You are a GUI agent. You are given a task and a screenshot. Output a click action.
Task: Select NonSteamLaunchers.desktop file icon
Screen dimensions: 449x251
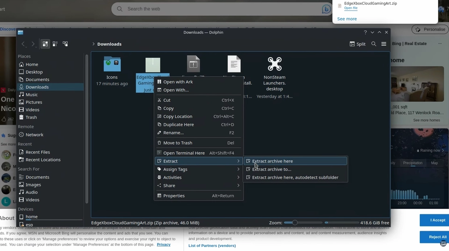pos(274,64)
